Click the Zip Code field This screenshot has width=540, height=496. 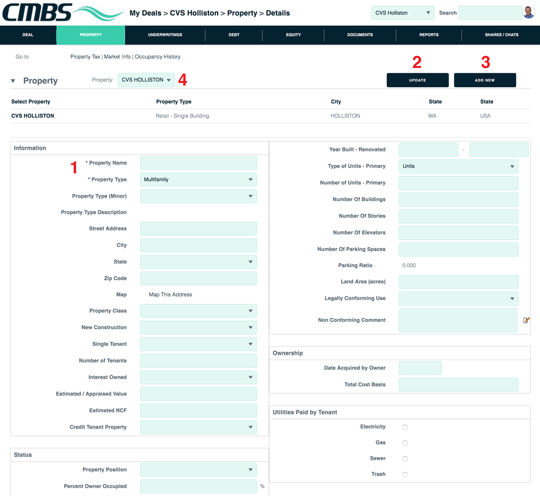pyautogui.click(x=198, y=278)
